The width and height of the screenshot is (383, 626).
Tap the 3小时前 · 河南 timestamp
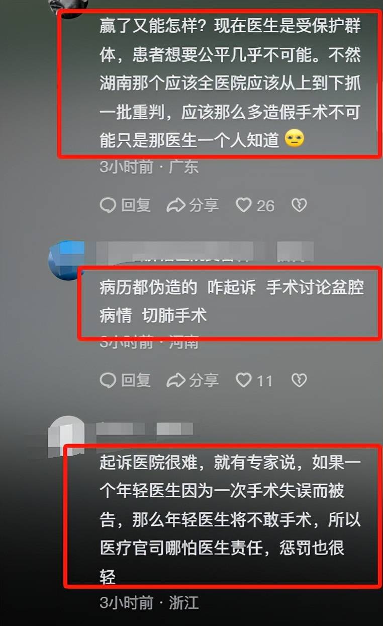(149, 342)
